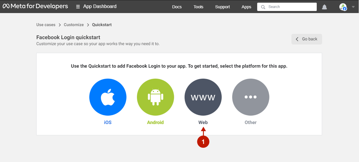Click the Meta for Developers logo
This screenshot has height=162, width=359.
click(35, 6)
